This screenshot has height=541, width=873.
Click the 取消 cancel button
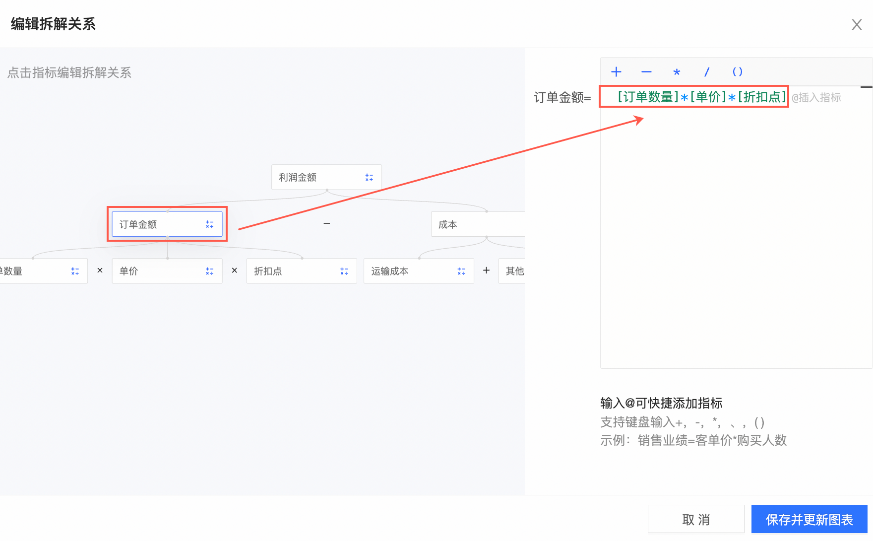coord(695,519)
